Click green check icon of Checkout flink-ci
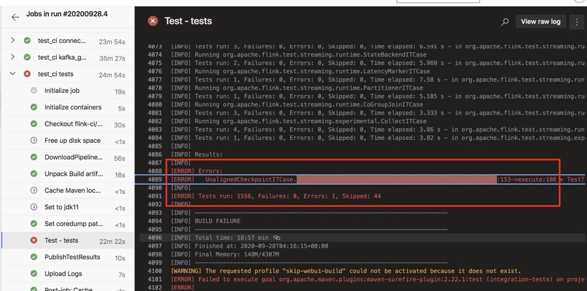 pos(33,124)
